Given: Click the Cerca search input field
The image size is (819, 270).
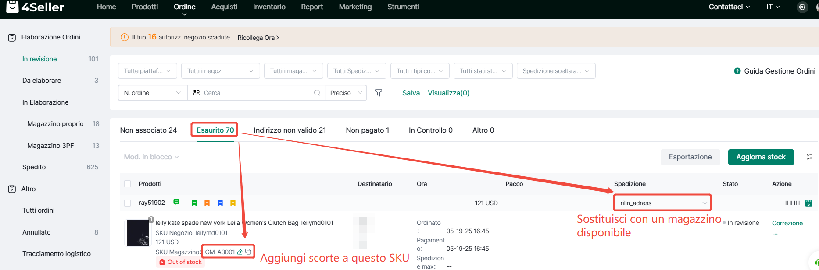Looking at the screenshot, I should [257, 93].
